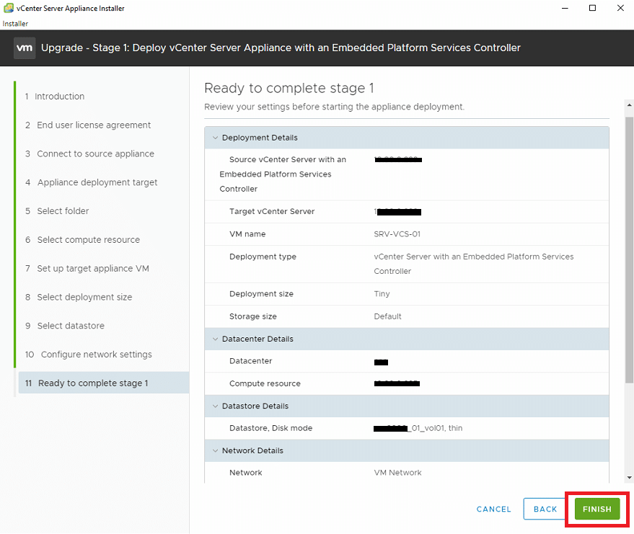Click the CANCEL link
This screenshot has height=534, width=634.
pyautogui.click(x=493, y=509)
